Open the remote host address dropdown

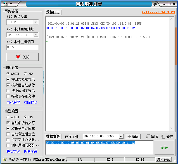pos(121,137)
